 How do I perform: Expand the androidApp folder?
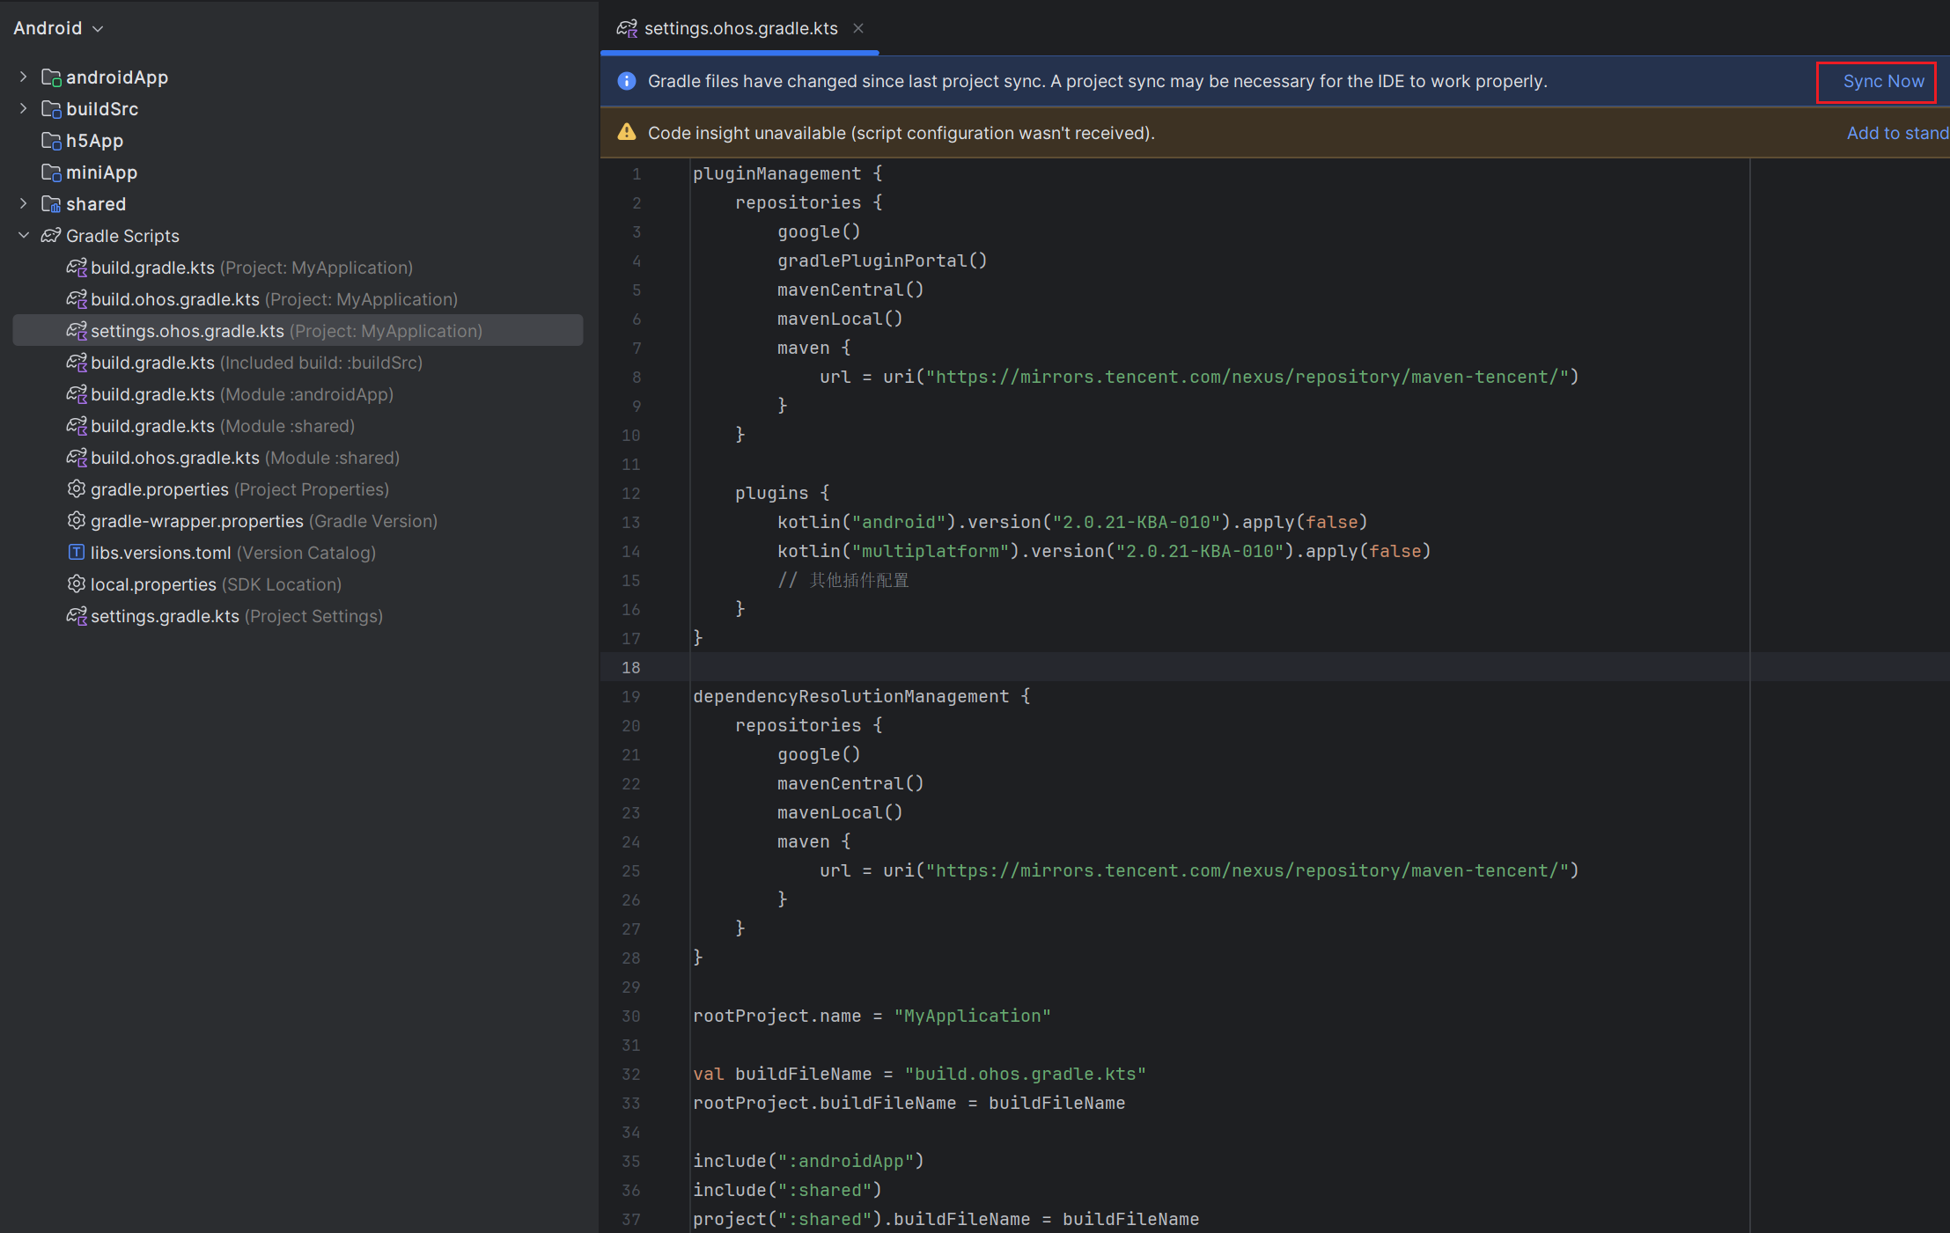point(24,77)
